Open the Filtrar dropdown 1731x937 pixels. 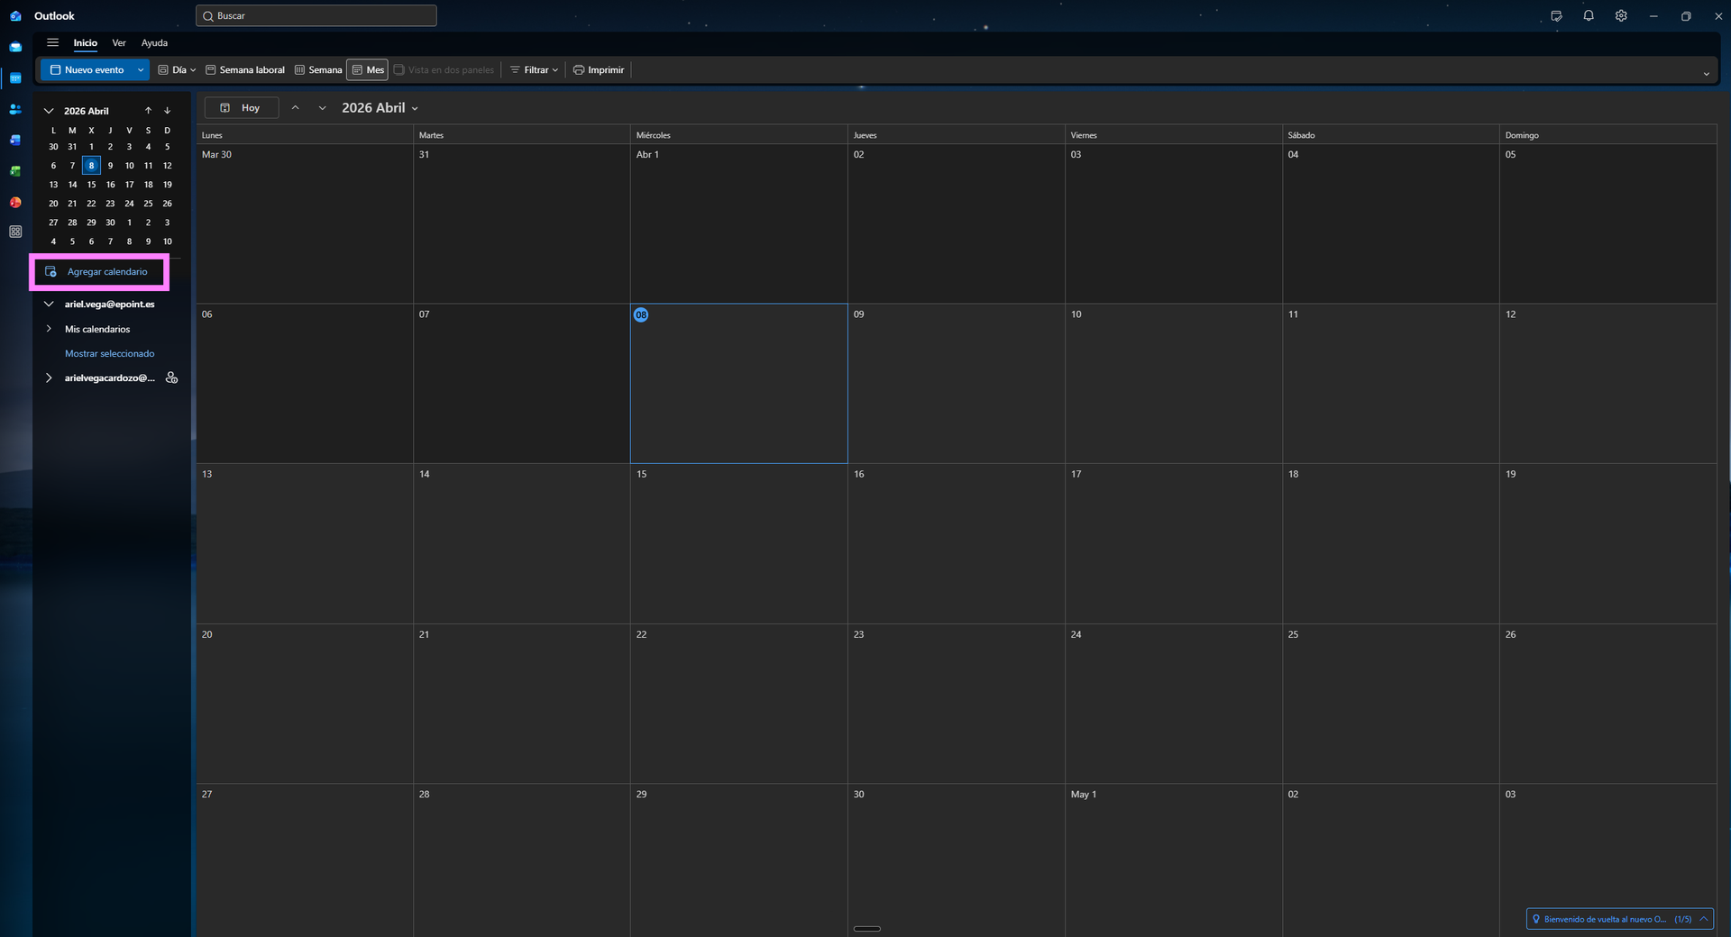point(535,70)
